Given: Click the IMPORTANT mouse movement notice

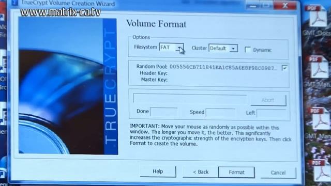Looking at the screenshot, I should point(210,135).
